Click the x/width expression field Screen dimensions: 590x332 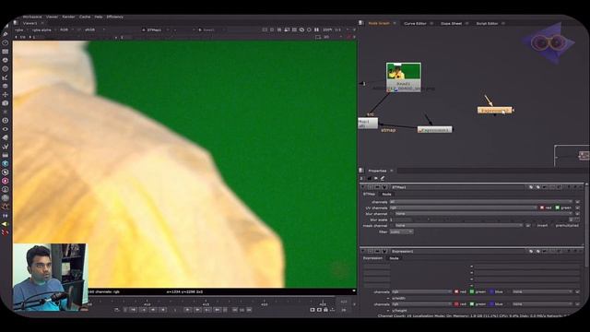[486, 298]
